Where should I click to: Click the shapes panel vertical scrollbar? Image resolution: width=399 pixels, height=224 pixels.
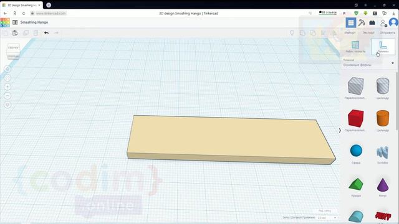397,101
